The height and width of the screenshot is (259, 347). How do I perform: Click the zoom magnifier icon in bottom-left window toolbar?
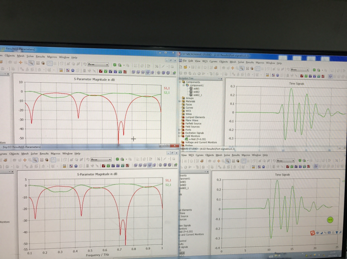(x=36, y=160)
